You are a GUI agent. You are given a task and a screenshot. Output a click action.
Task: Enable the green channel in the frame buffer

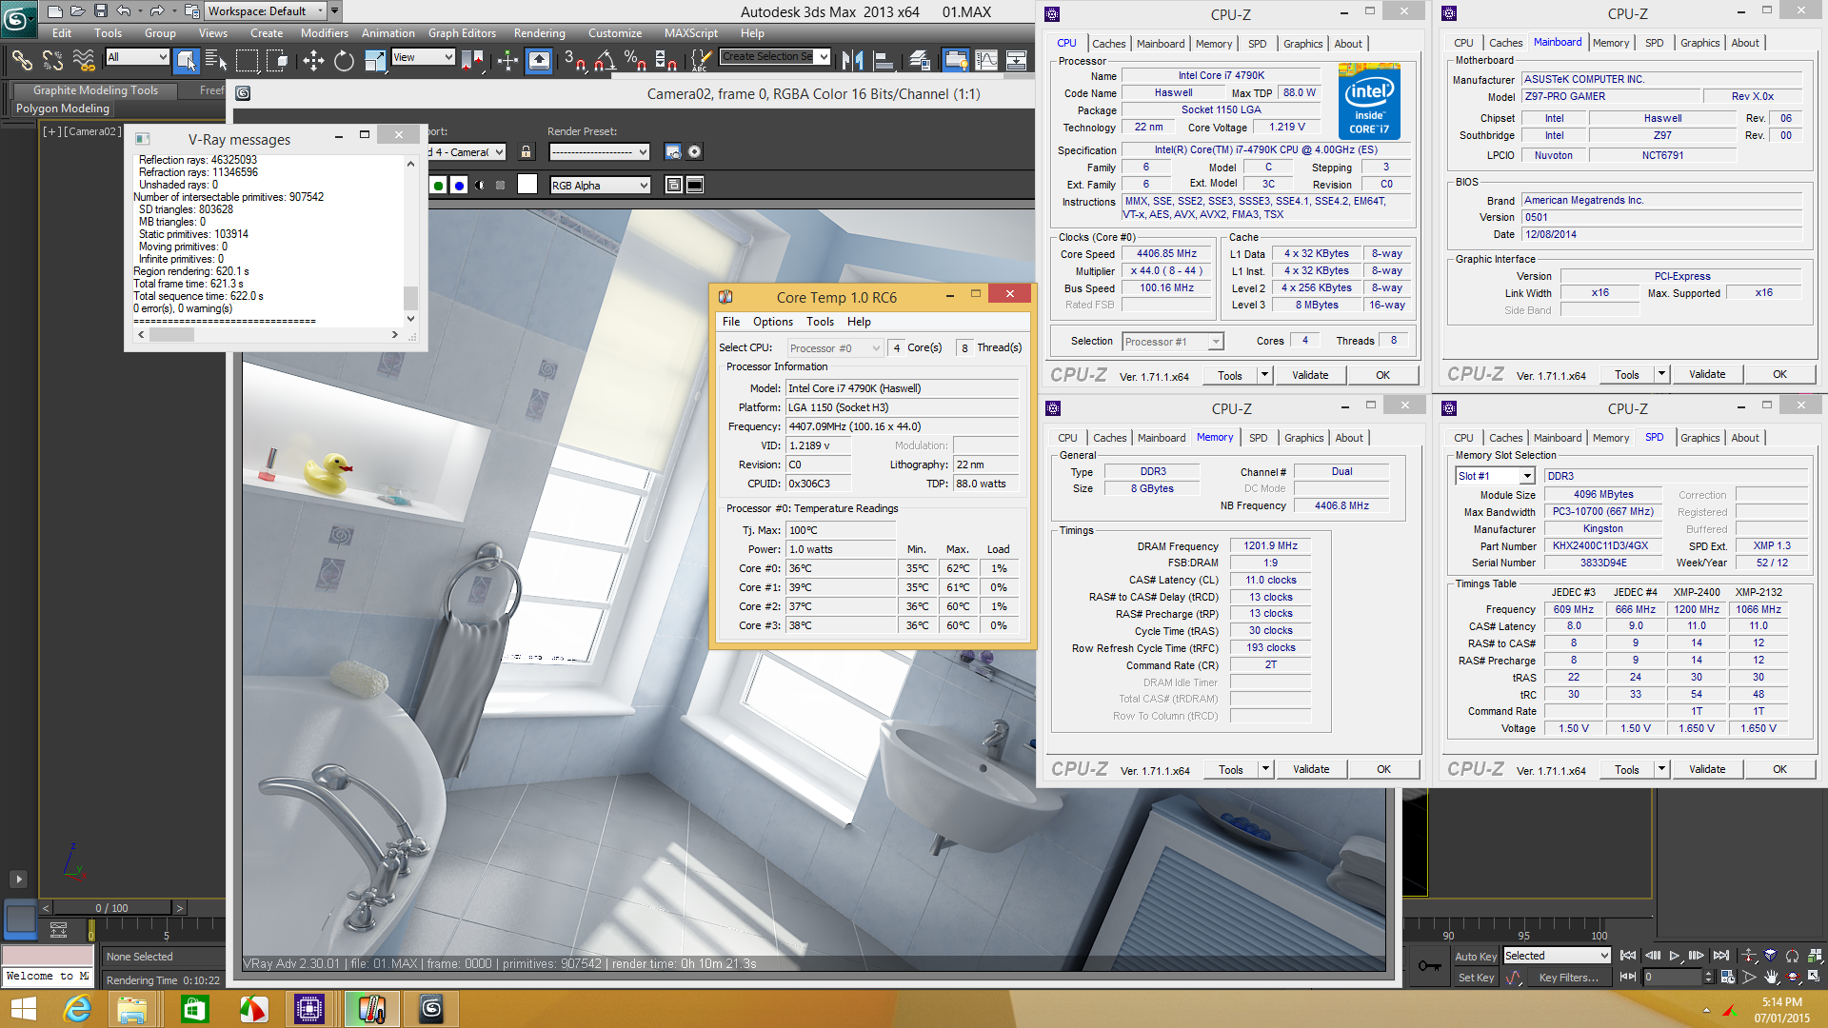(x=439, y=186)
